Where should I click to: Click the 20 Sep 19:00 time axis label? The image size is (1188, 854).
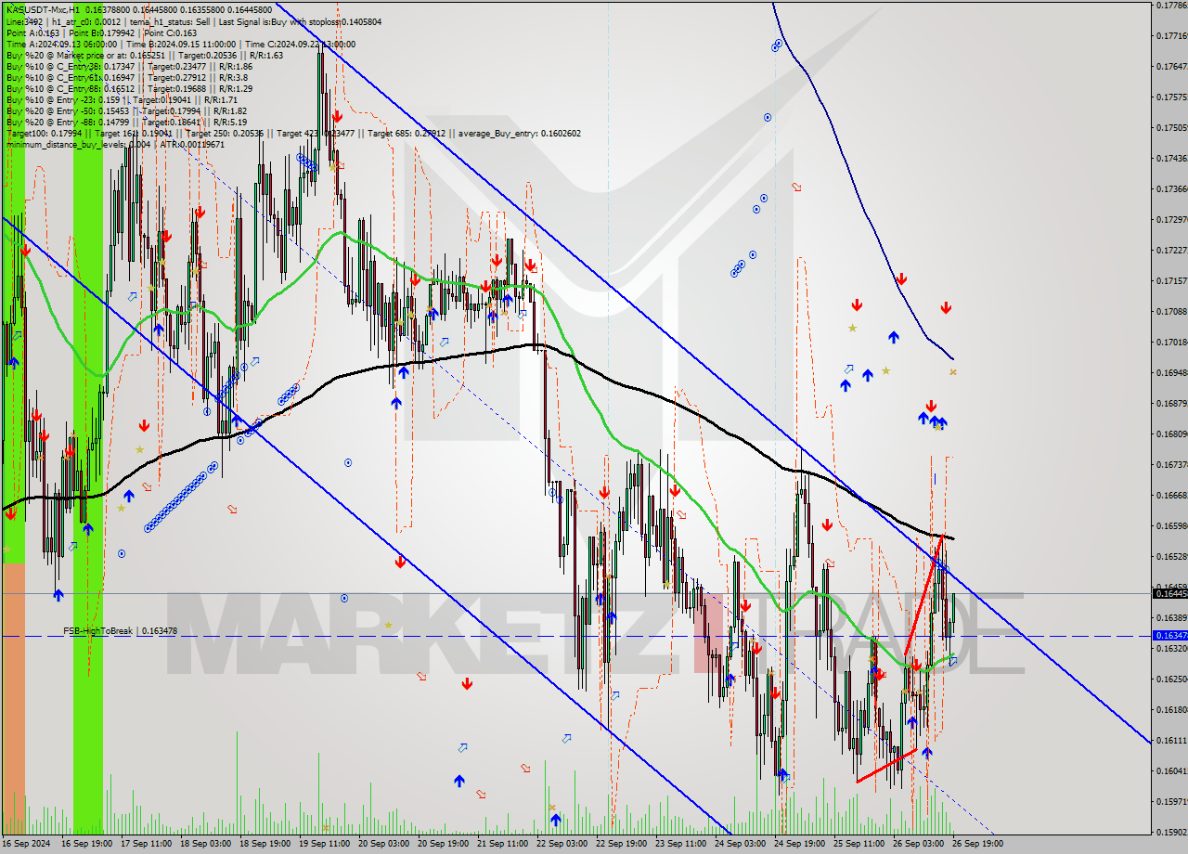pos(443,844)
